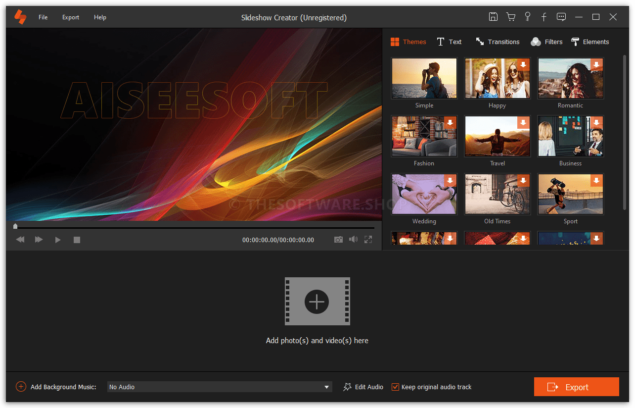Open the No Audio dropdown
Screen dimensions: 635x408
coord(326,387)
